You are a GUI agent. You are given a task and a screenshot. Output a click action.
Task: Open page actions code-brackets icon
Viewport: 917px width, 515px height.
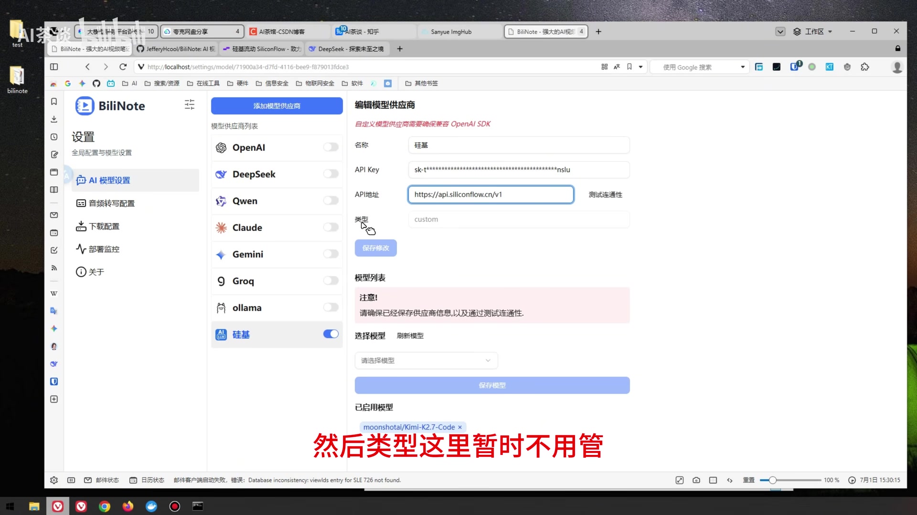pos(730,480)
